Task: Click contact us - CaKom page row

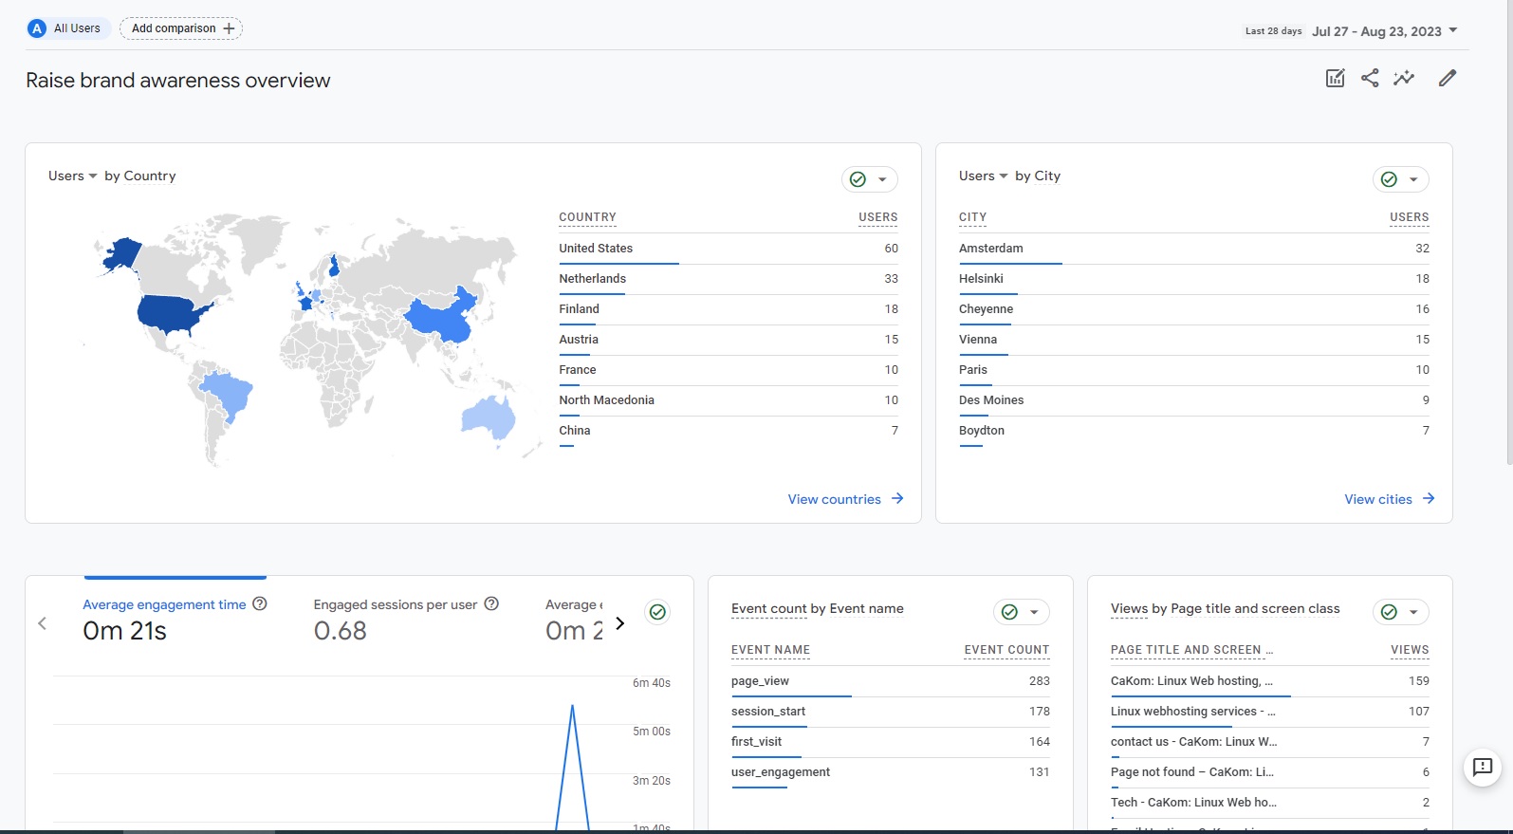Action: pos(1270,742)
